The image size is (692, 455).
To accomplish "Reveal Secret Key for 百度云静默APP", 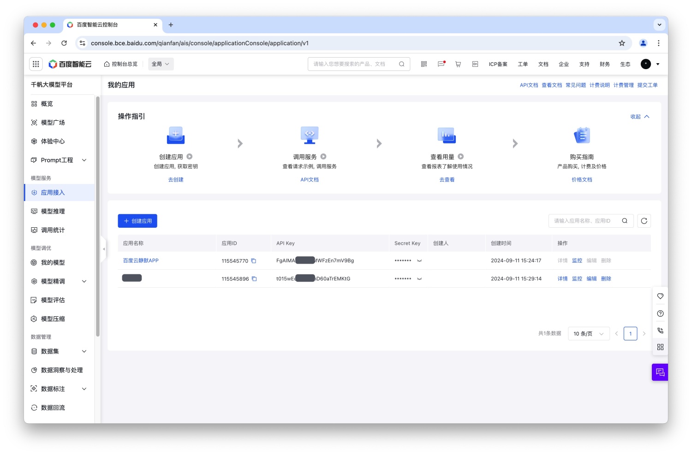I will tap(419, 261).
